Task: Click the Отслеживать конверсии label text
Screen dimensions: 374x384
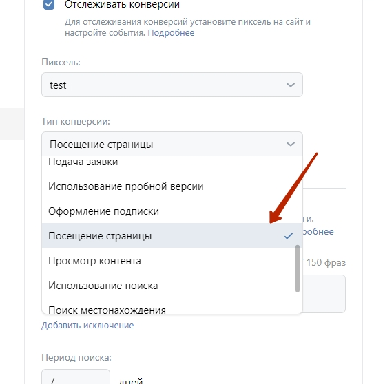Action: point(122,4)
